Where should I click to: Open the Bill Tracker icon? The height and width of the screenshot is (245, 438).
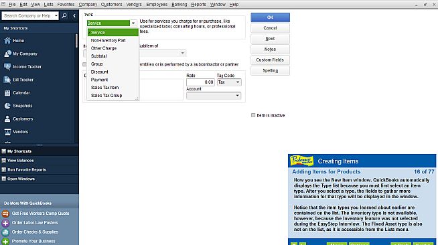click(7, 80)
